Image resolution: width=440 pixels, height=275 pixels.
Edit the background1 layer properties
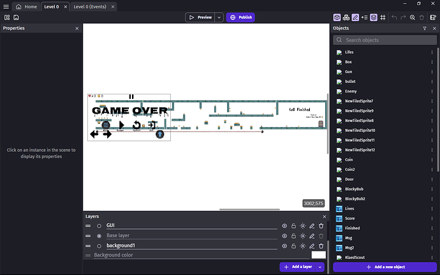(312, 246)
